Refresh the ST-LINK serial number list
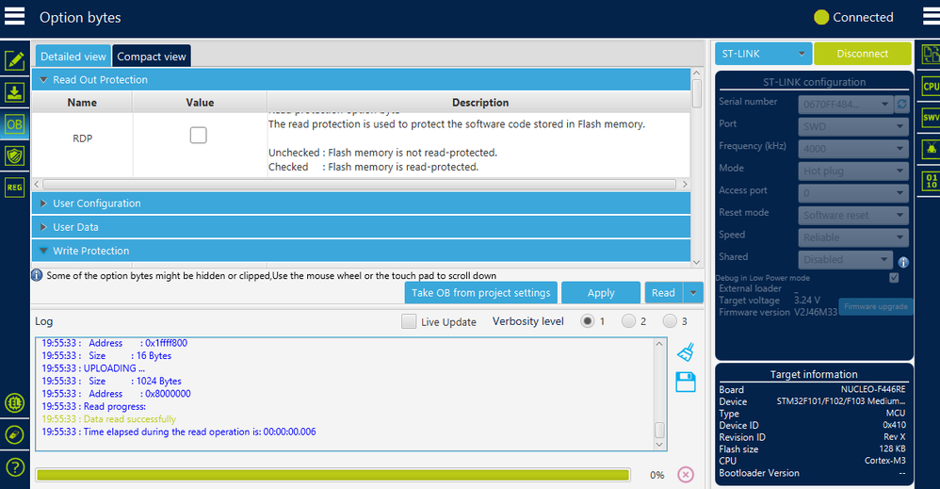Image resolution: width=940 pixels, height=489 pixels. pyautogui.click(x=901, y=105)
